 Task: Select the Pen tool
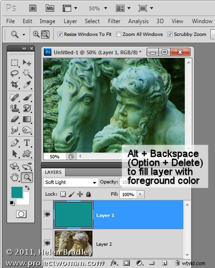15,143
